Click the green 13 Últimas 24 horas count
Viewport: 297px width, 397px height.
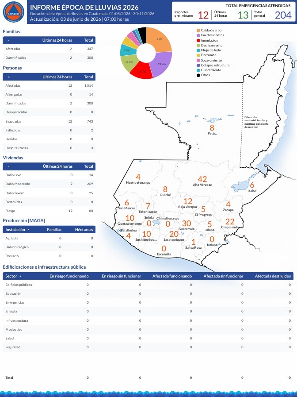(x=243, y=15)
